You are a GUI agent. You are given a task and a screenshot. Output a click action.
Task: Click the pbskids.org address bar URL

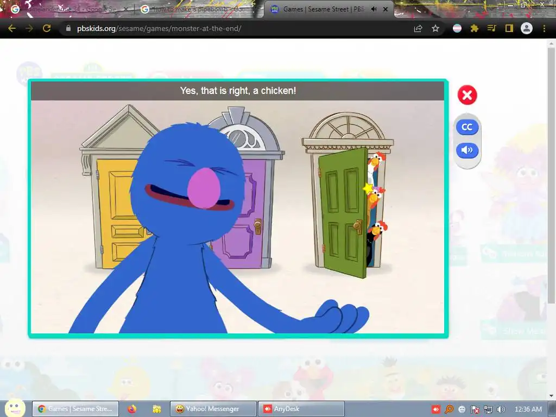[159, 28]
